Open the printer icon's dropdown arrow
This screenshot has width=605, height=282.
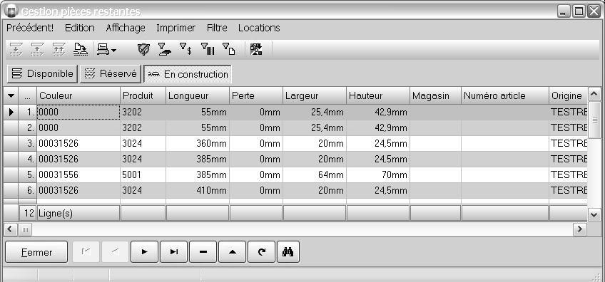pyautogui.click(x=114, y=50)
